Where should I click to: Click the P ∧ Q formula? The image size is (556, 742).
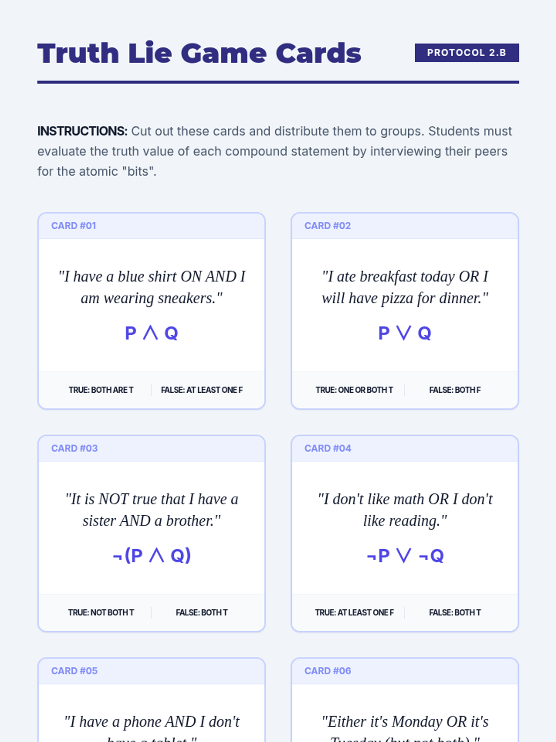(x=152, y=333)
